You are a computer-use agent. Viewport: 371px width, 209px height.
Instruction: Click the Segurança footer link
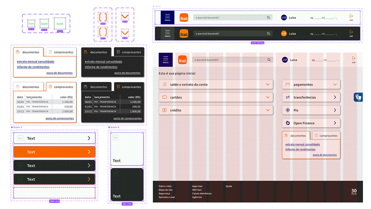tap(164, 193)
